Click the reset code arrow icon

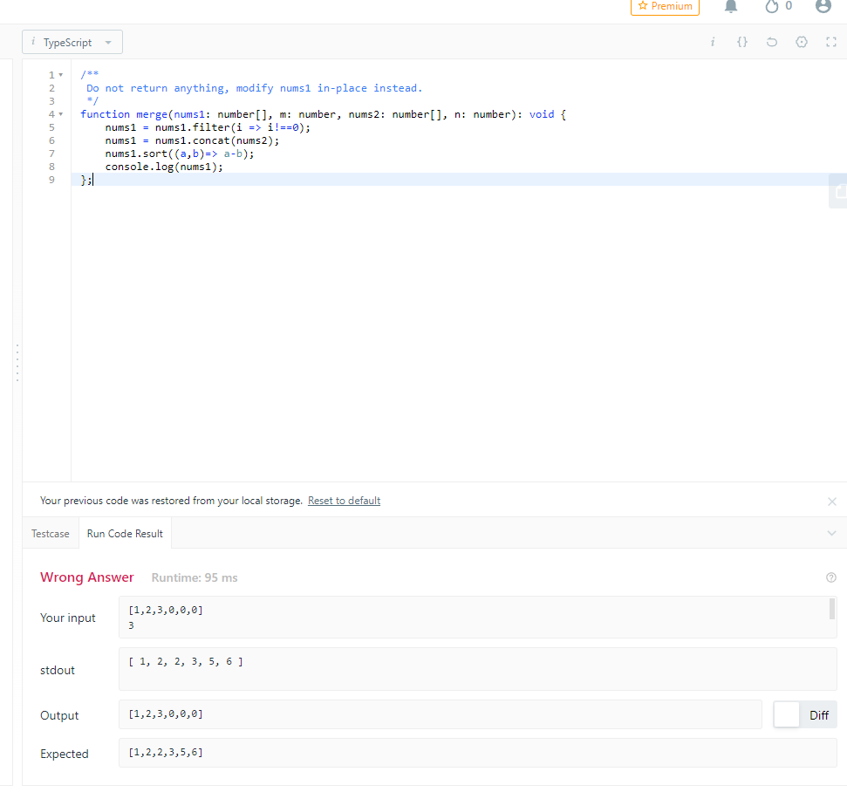[x=771, y=42]
